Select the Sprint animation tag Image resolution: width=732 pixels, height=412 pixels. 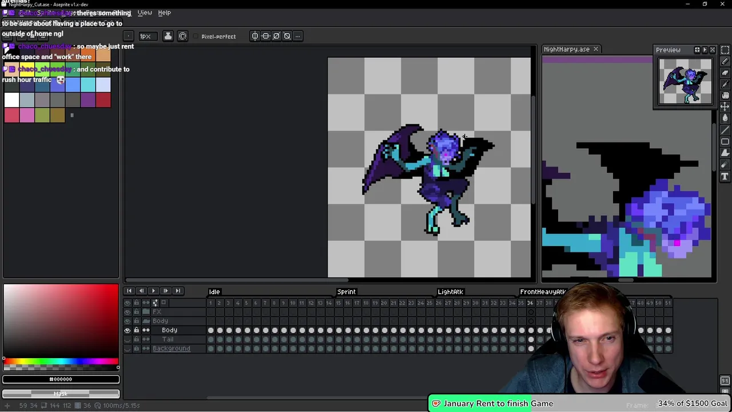pyautogui.click(x=346, y=292)
